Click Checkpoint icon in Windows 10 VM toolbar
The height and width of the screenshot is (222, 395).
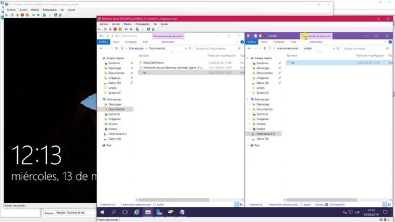click(x=44, y=15)
